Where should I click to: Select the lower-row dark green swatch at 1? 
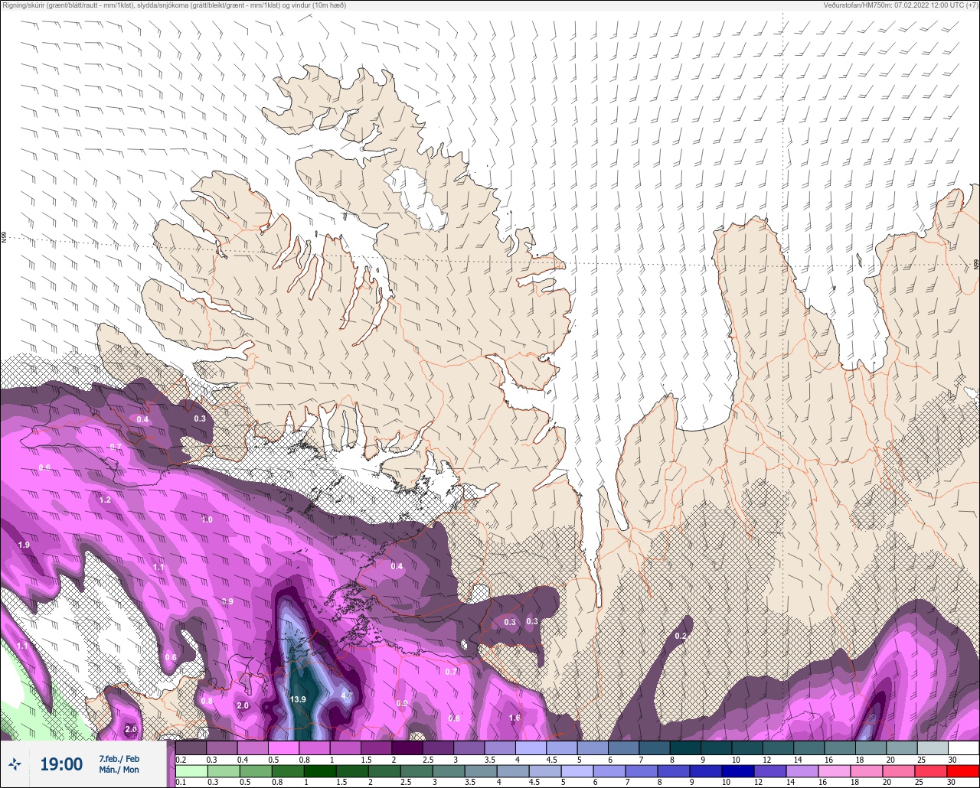coord(321,771)
